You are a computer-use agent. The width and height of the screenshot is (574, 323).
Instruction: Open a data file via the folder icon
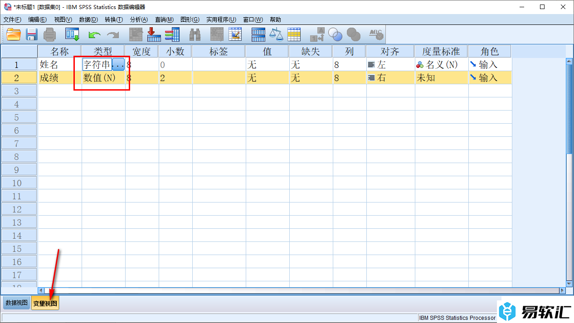pyautogui.click(x=14, y=34)
